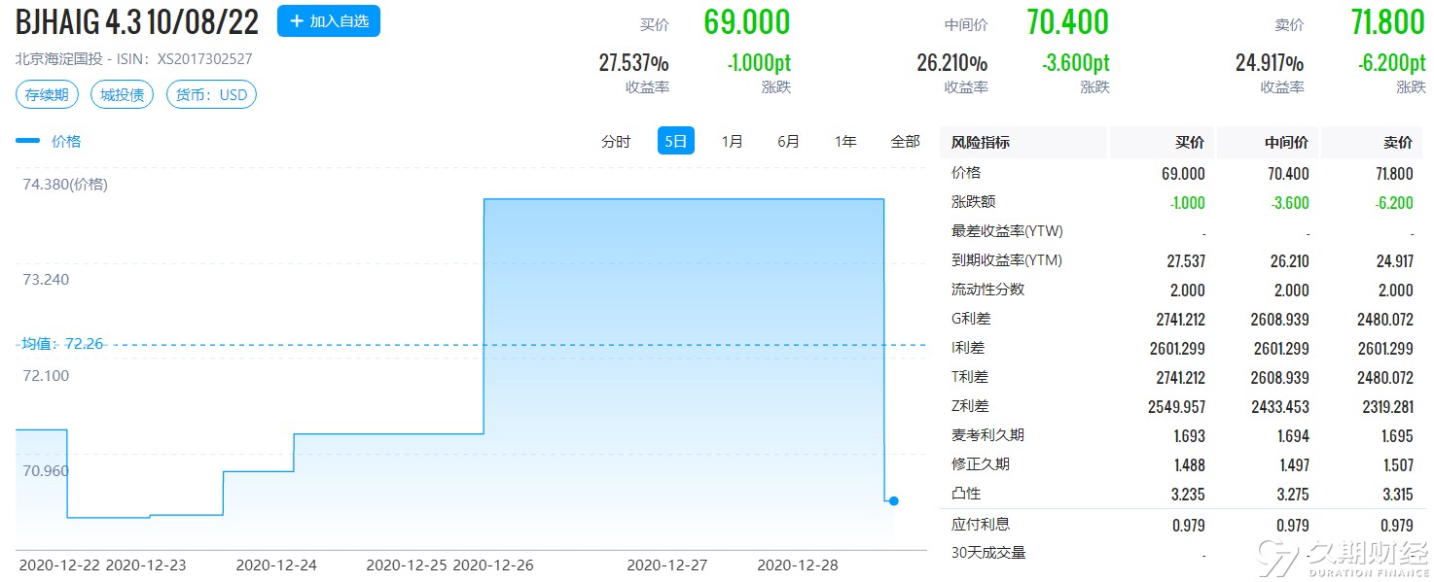Click the 26.210% yield figure
1434x582 pixels.
(951, 64)
